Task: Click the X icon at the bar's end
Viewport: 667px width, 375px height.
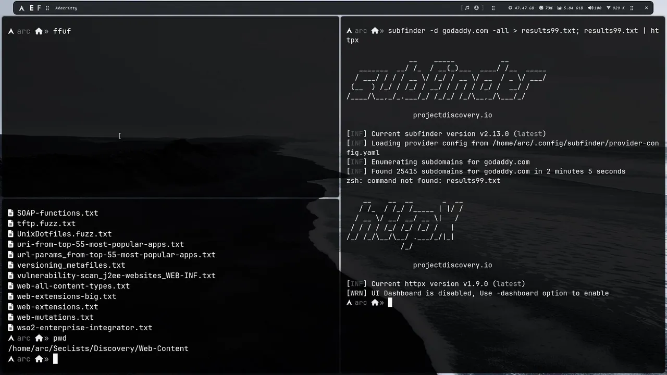Action: pyautogui.click(x=647, y=8)
